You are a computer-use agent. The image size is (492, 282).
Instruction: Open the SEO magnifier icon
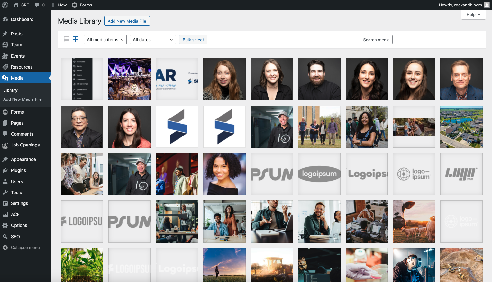tap(5, 237)
